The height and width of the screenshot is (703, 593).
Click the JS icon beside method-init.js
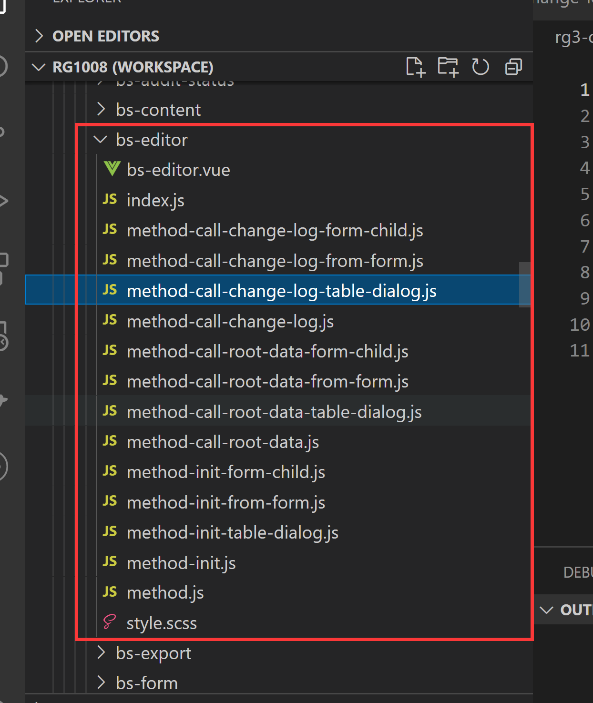tap(110, 561)
